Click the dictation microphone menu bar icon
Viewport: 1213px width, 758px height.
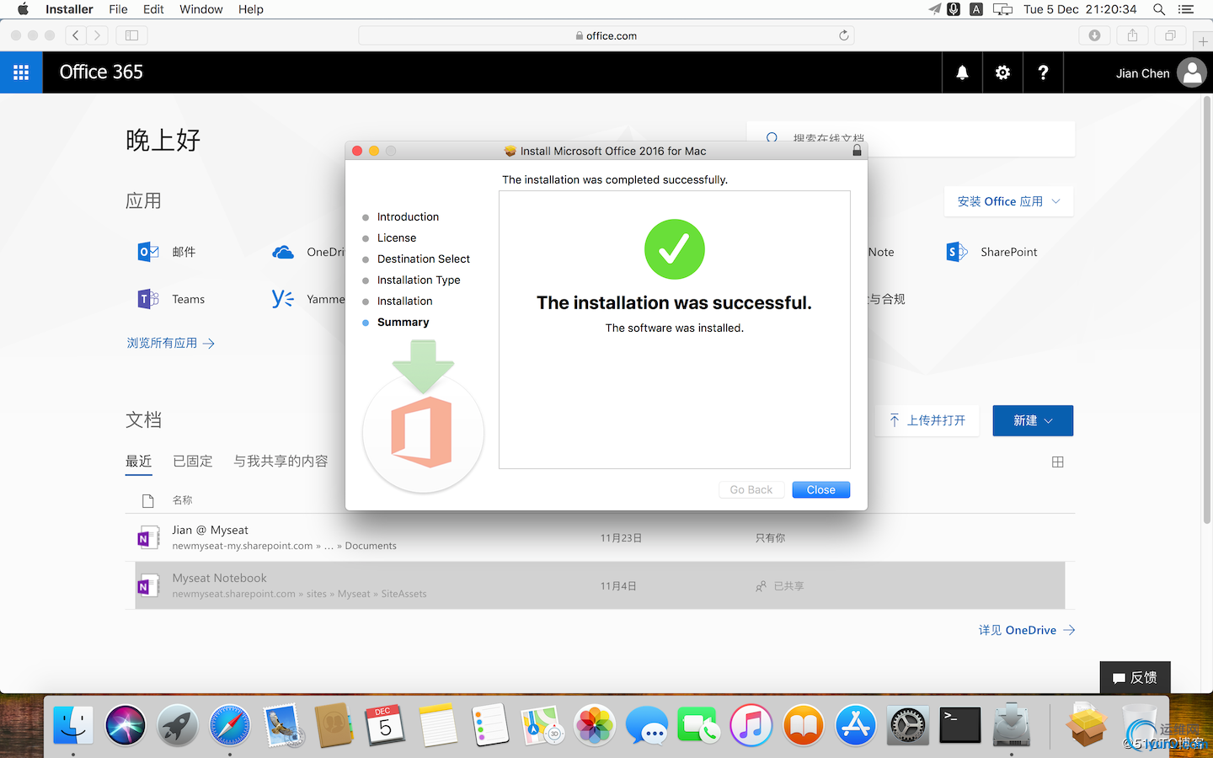(x=954, y=9)
